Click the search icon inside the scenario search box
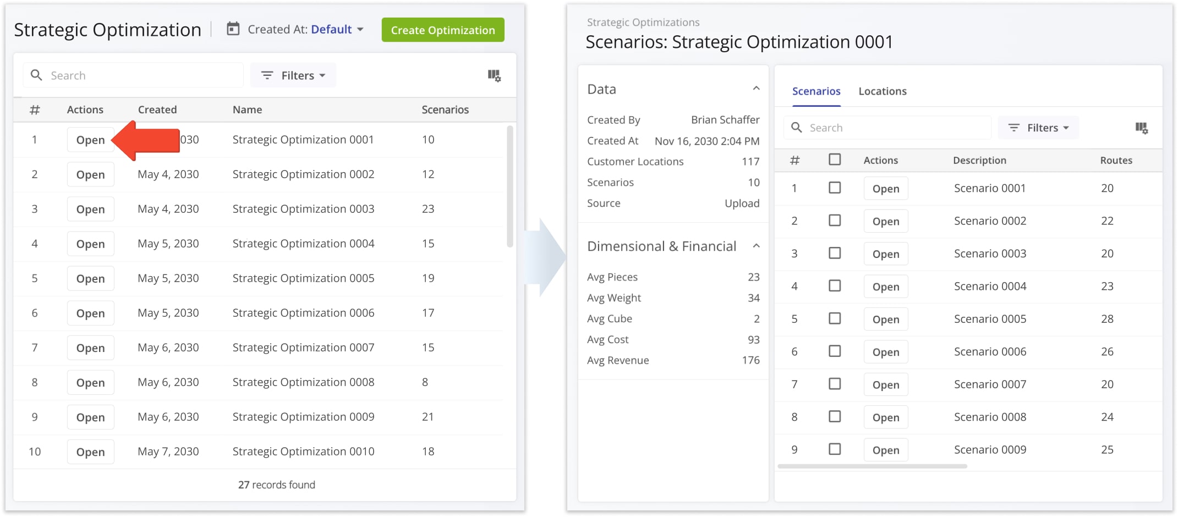 (x=797, y=127)
